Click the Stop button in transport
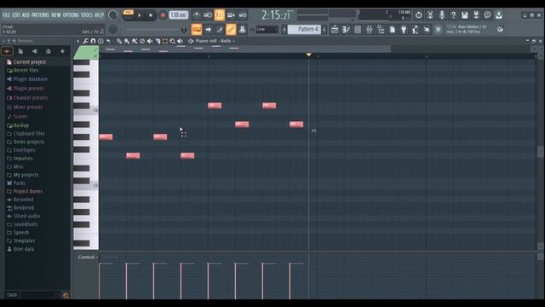 (x=151, y=15)
